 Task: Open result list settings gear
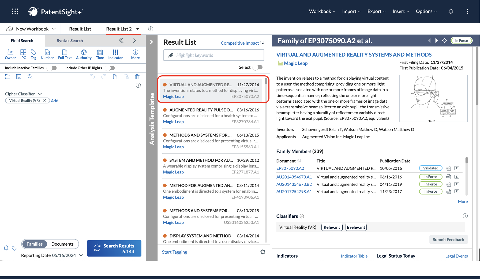point(263,252)
